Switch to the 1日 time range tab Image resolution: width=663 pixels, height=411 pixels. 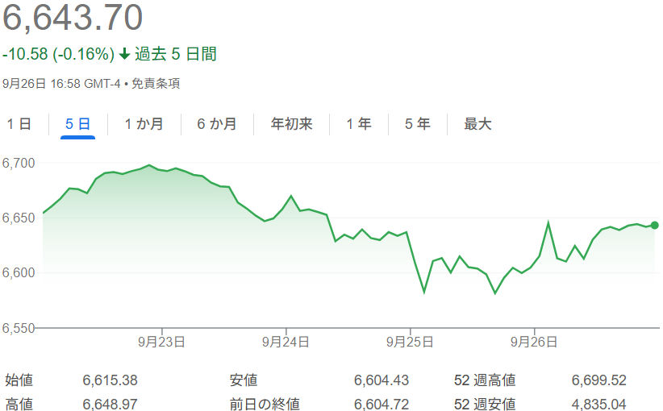point(19,124)
